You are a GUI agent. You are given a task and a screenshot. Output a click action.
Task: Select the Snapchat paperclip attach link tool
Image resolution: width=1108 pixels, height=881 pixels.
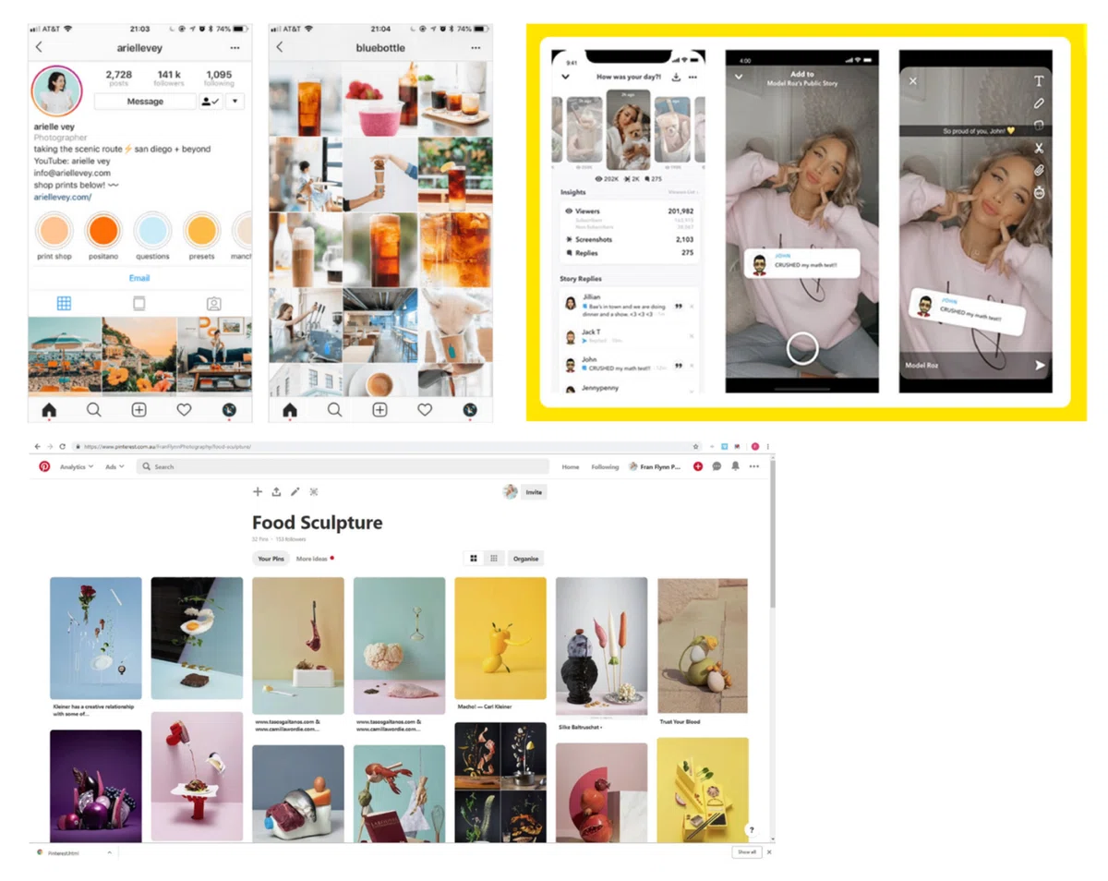pos(1039,170)
